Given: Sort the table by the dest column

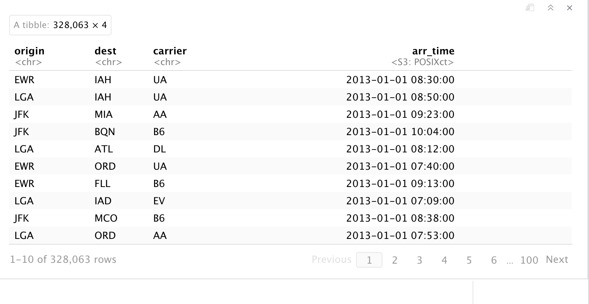Looking at the screenshot, I should tap(106, 51).
